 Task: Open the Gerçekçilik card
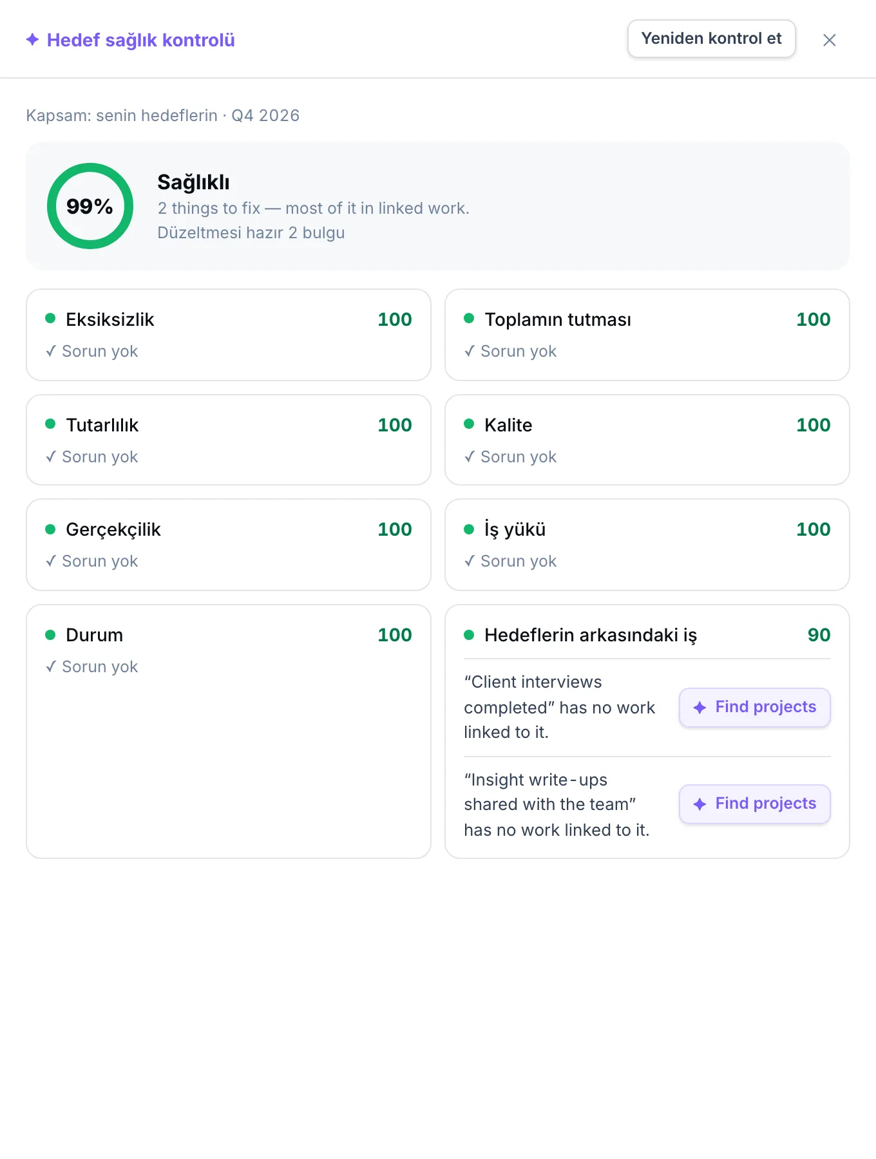[x=229, y=545]
